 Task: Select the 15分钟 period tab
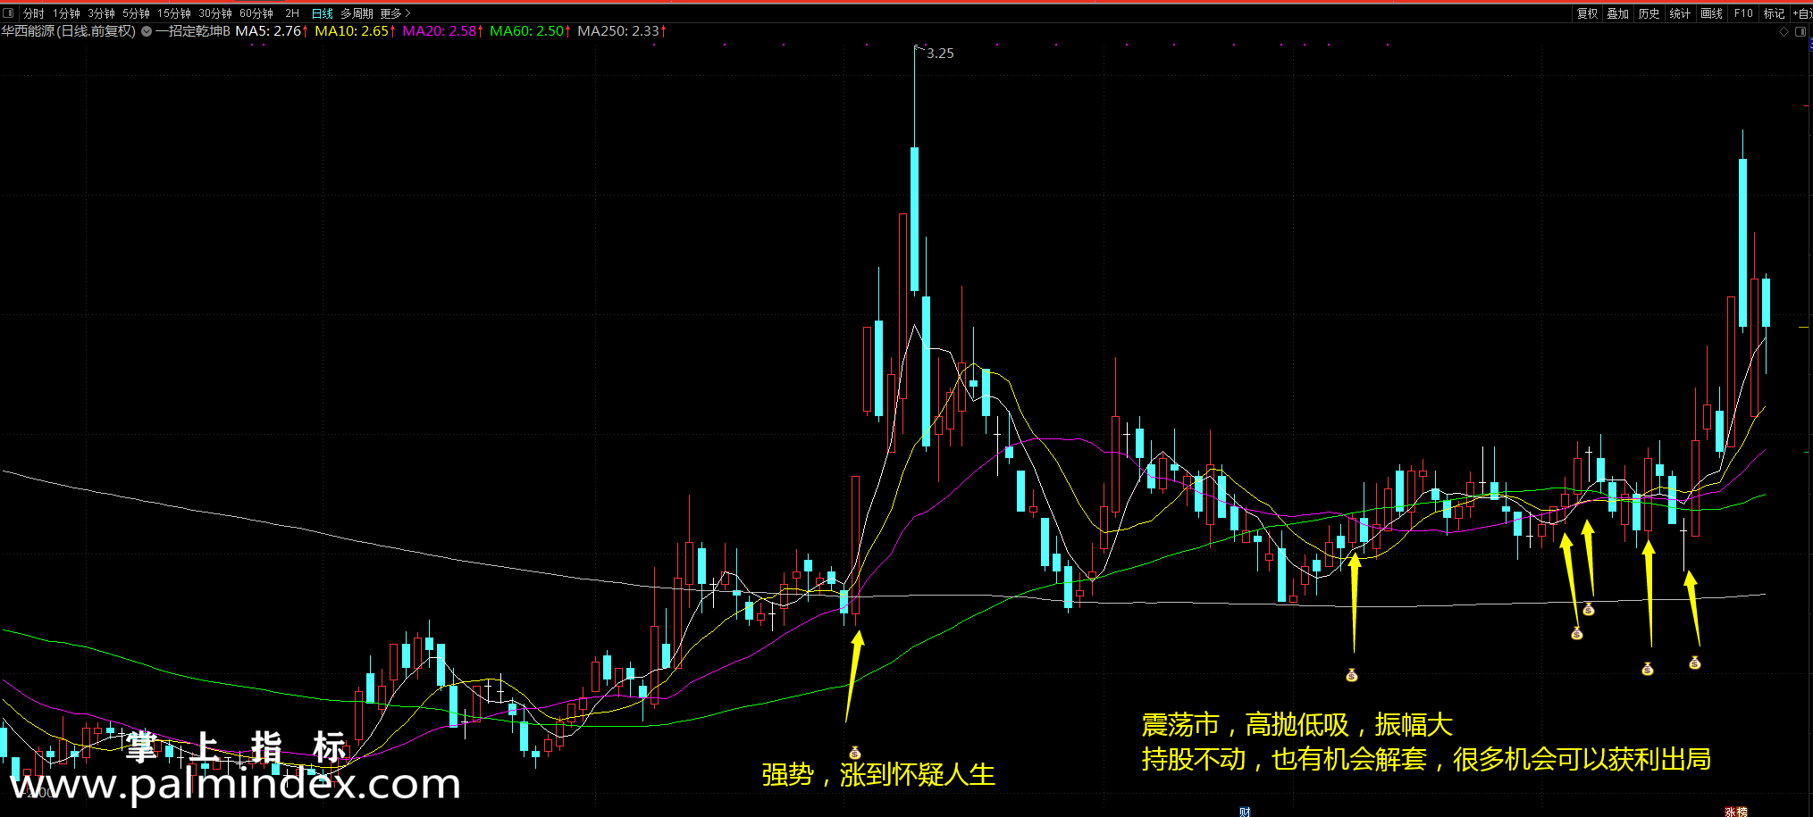174,13
